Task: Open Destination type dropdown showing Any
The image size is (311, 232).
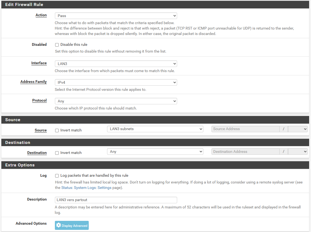Action: click(x=155, y=152)
